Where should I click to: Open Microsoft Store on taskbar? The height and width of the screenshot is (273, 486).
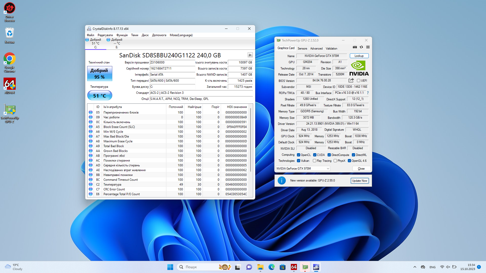pyautogui.click(x=283, y=267)
